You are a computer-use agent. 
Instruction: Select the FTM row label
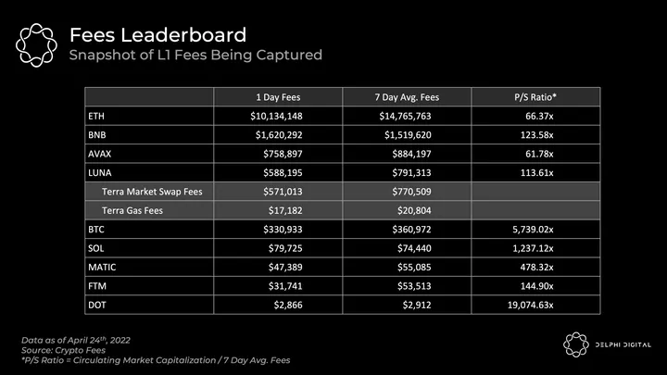(x=96, y=284)
